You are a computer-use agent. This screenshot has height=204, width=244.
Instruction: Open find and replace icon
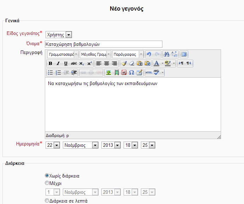coord(174,54)
